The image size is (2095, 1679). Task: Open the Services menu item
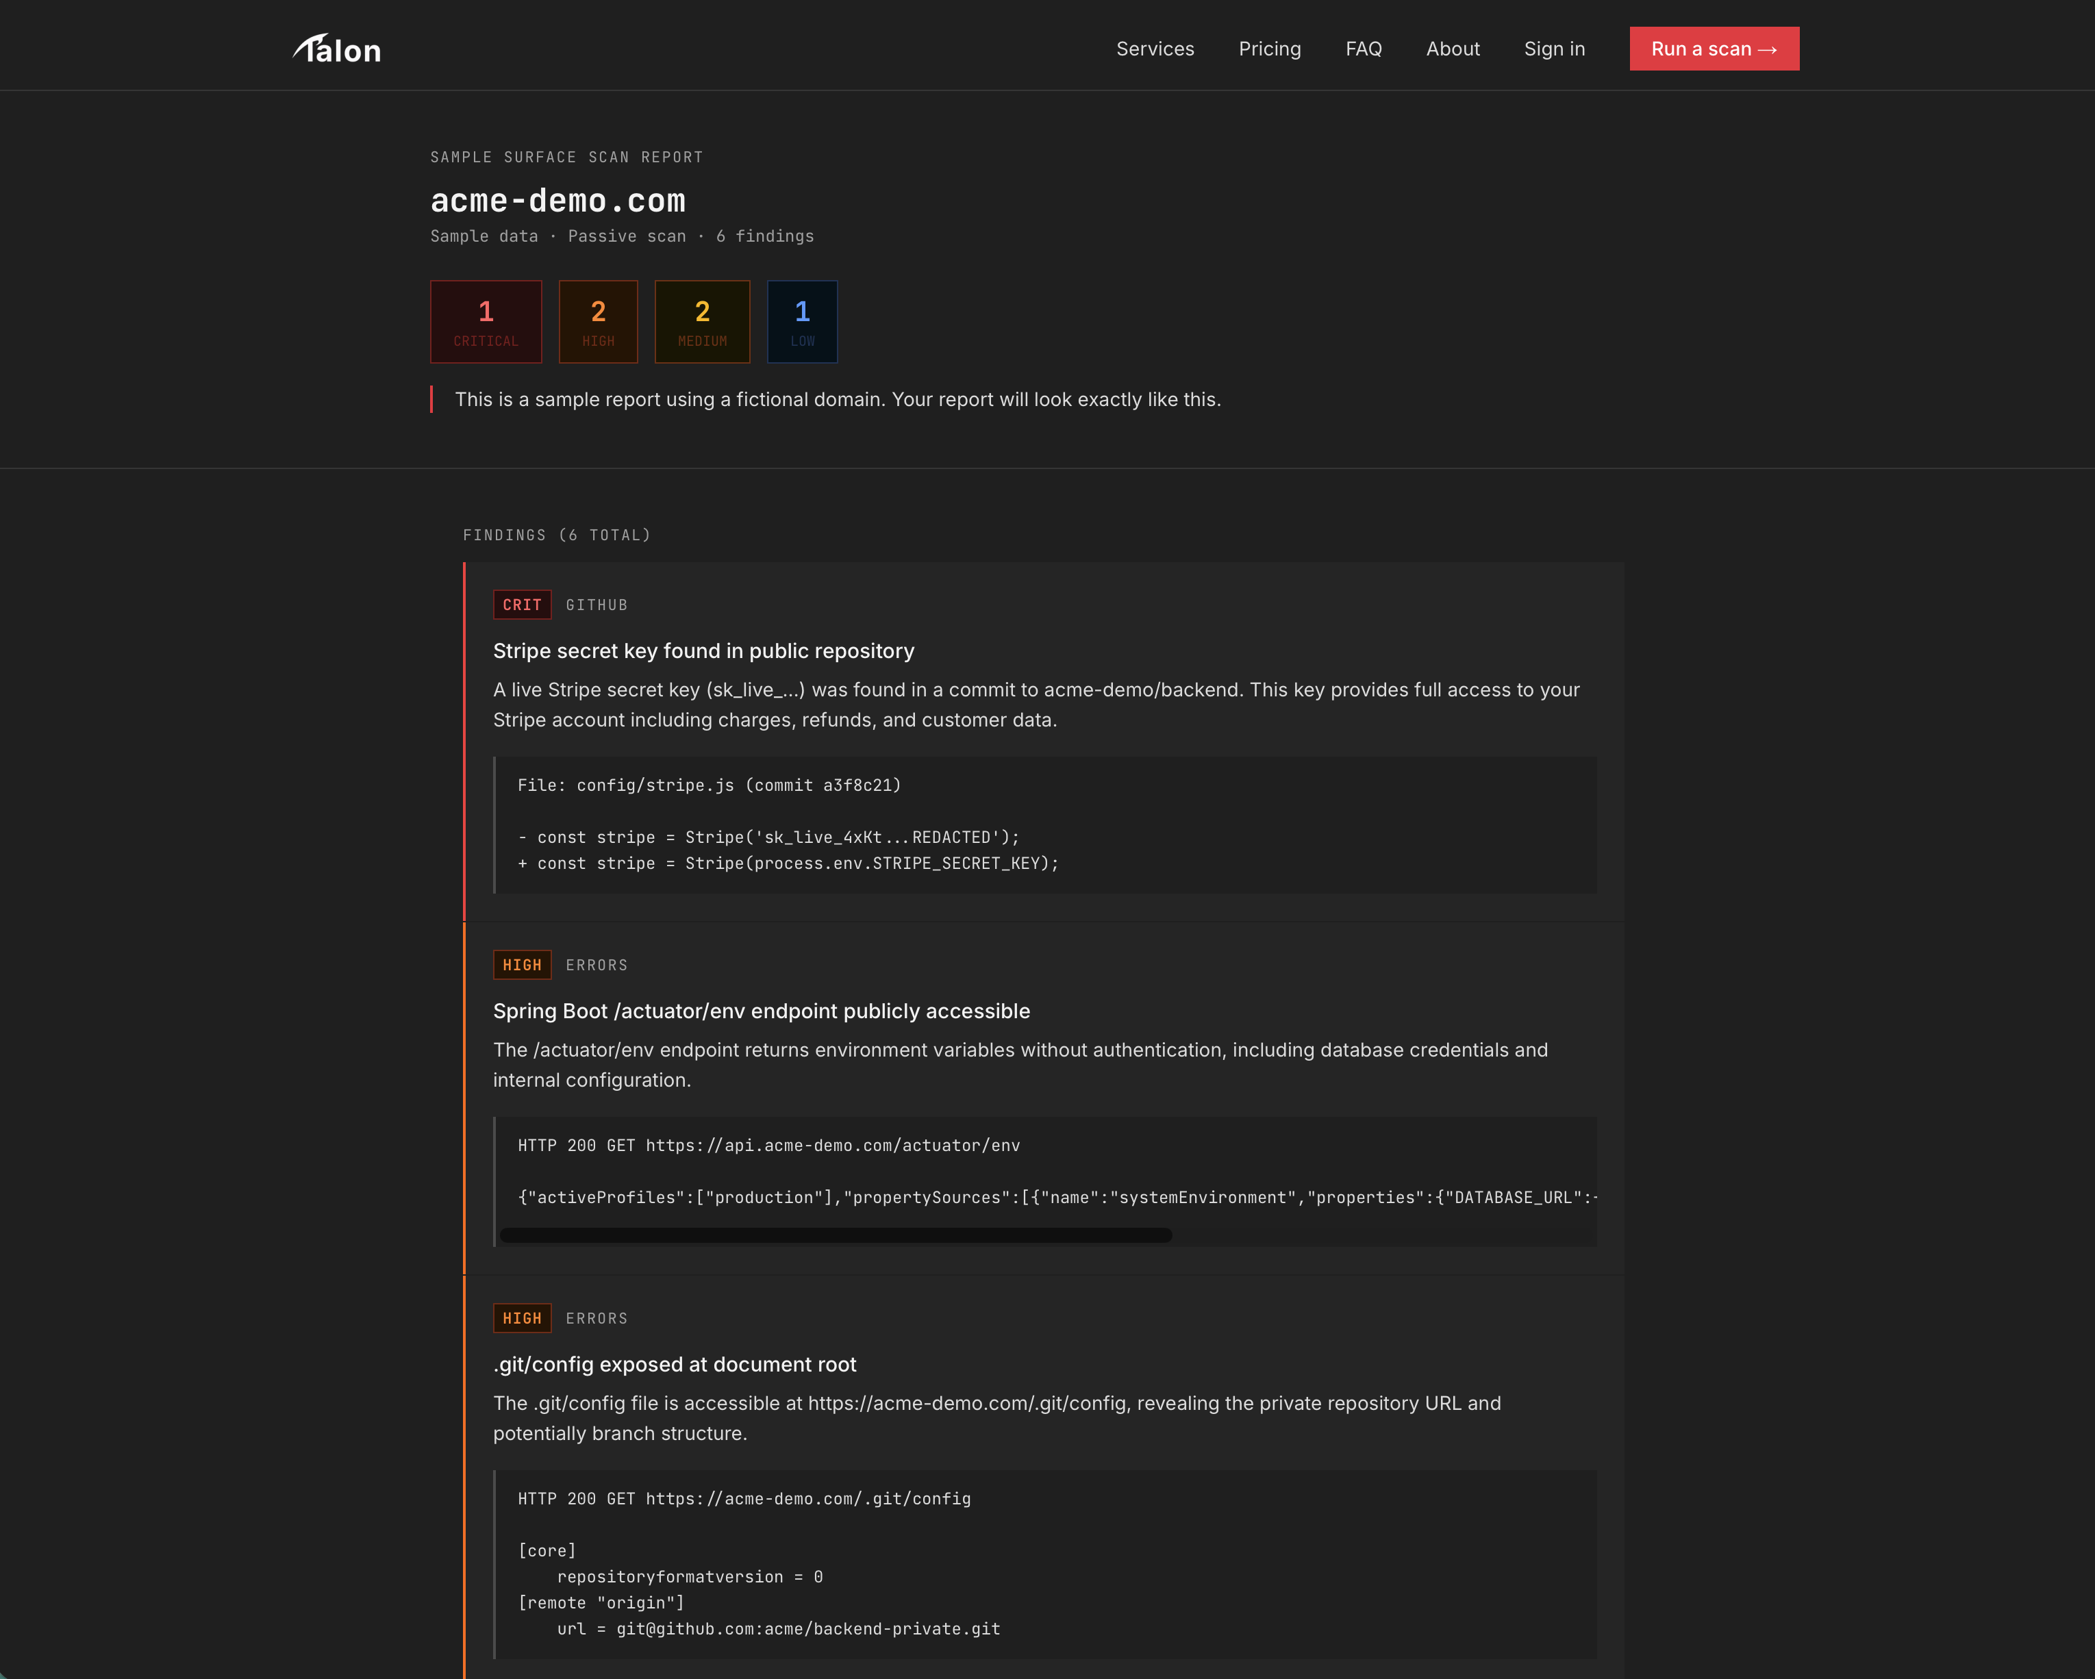[1155, 49]
